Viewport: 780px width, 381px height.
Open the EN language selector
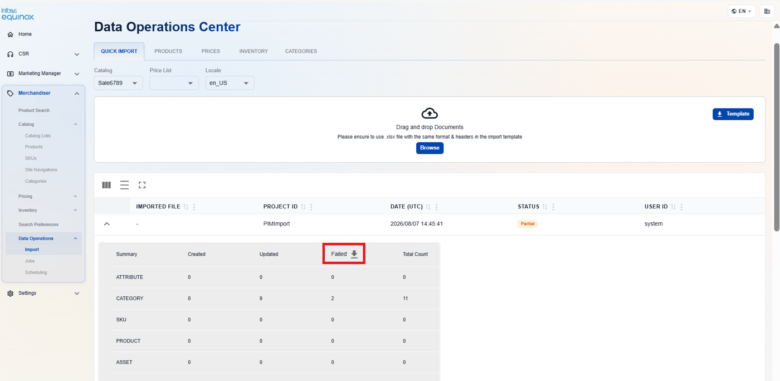coord(742,11)
